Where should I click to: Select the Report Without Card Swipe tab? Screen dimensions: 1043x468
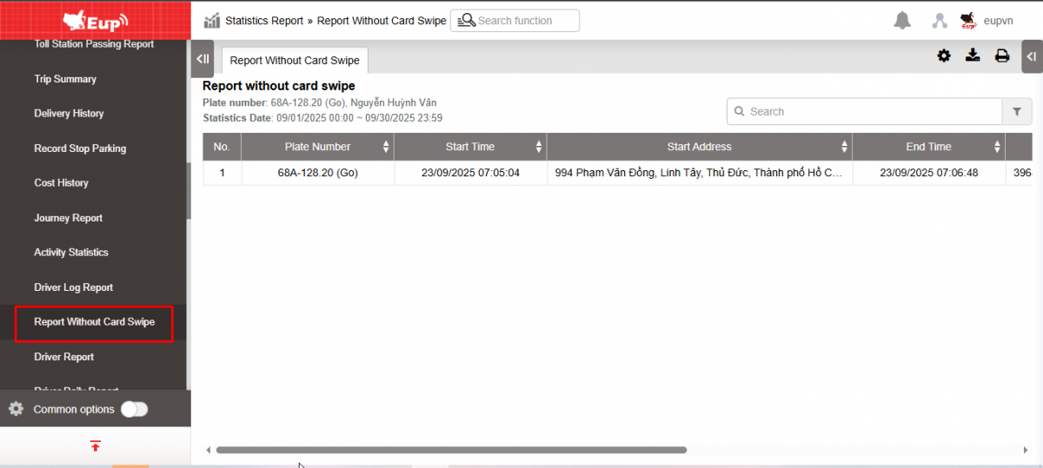pyautogui.click(x=295, y=61)
